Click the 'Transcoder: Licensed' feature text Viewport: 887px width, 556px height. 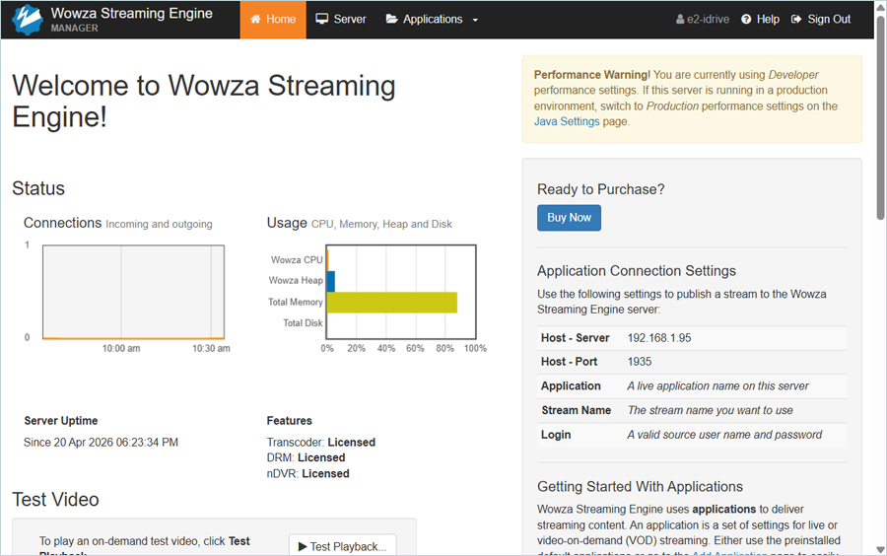point(320,443)
